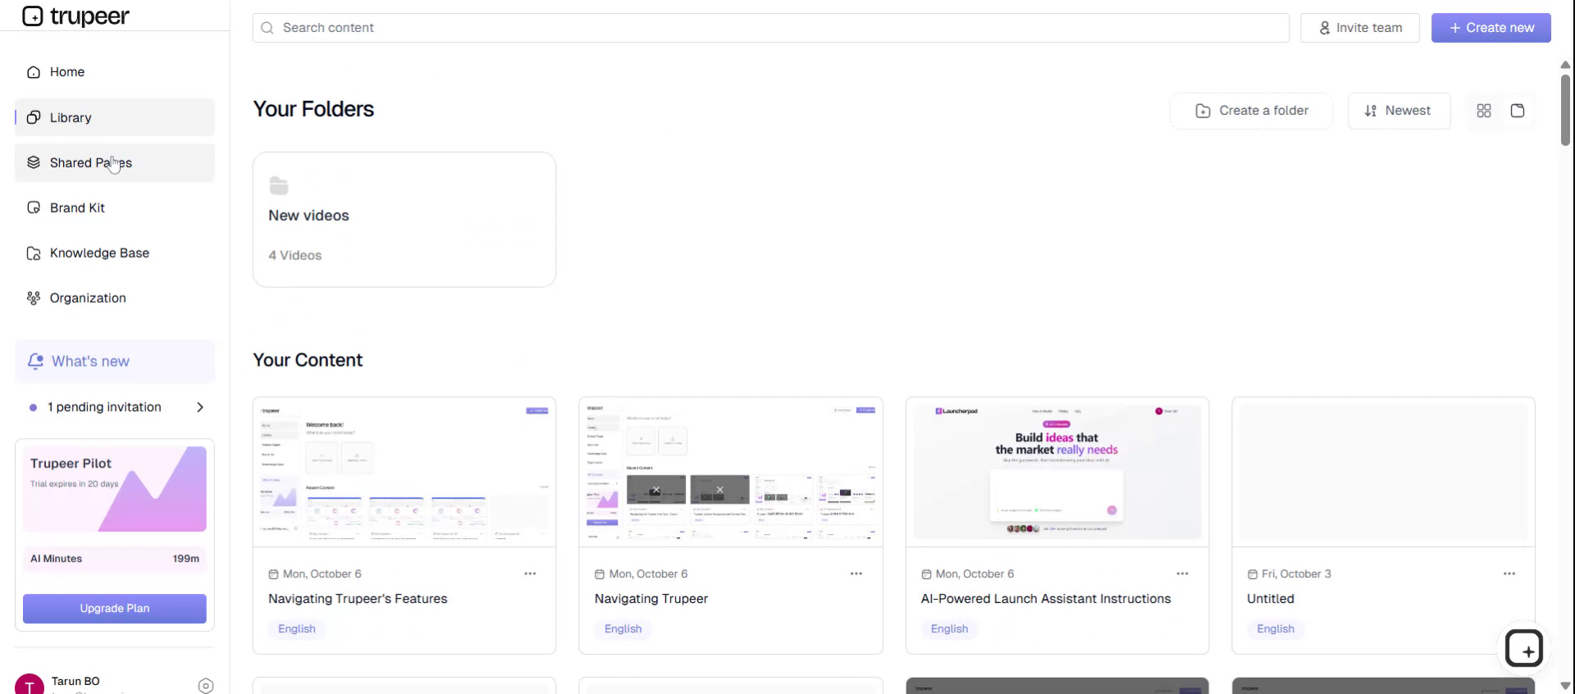The image size is (1575, 694).
Task: Open settings gear next to Tarun BO
Action: click(206, 686)
